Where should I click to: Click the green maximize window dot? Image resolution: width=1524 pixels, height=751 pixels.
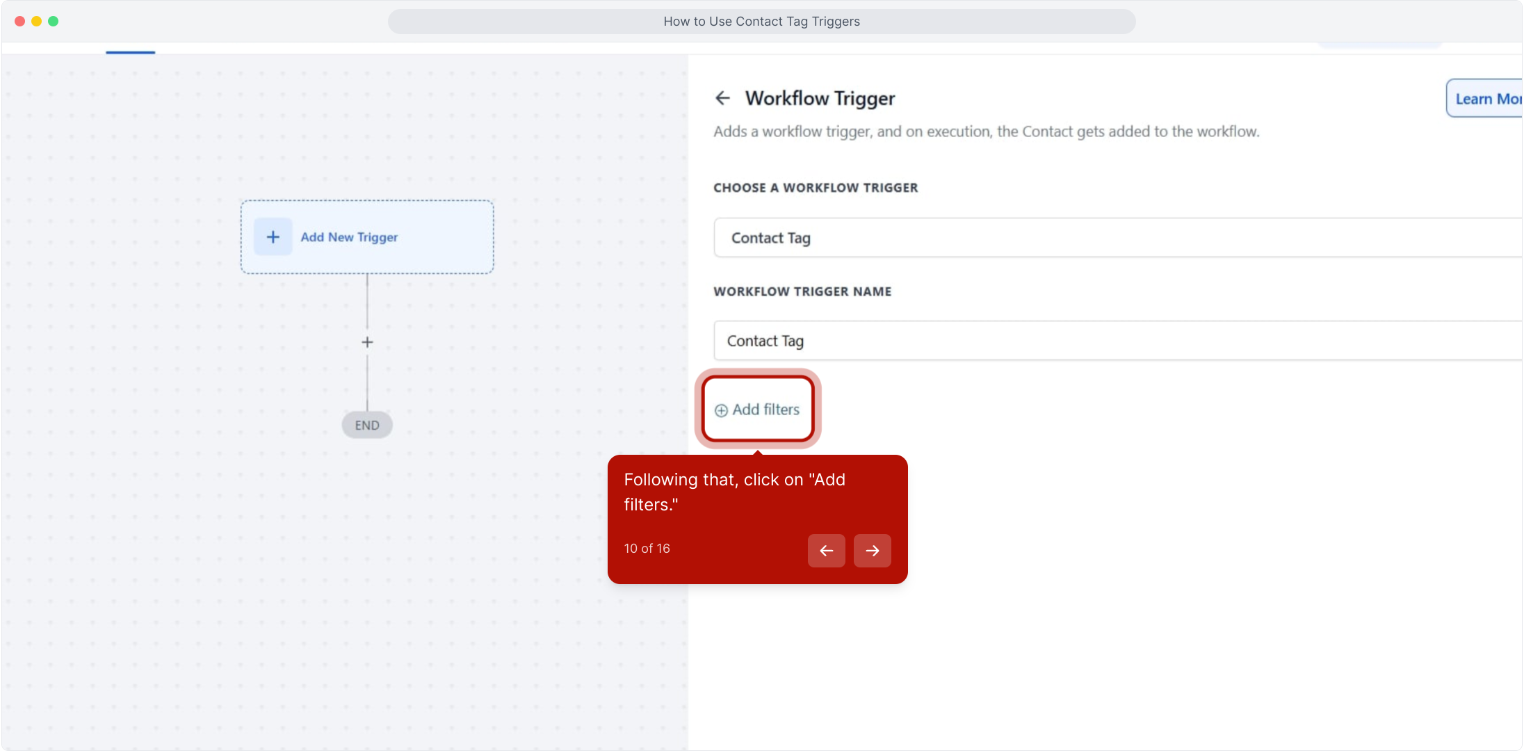click(x=54, y=22)
